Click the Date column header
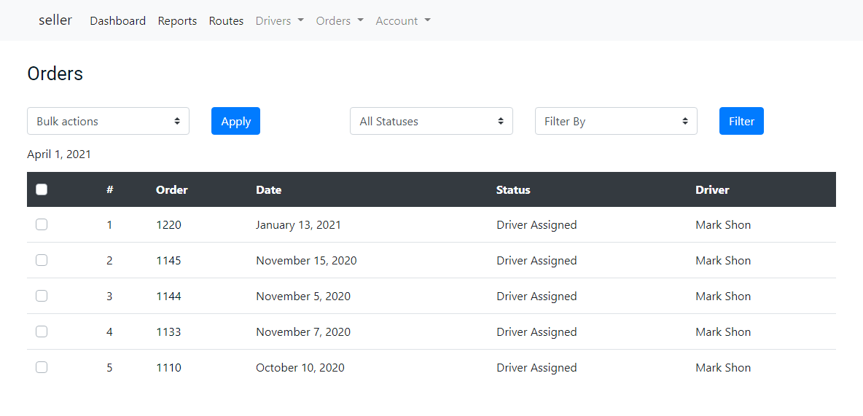 click(268, 190)
